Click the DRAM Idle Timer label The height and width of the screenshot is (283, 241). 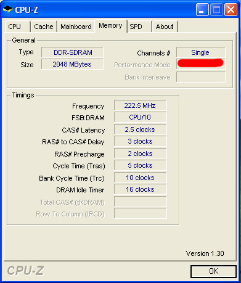[80, 190]
